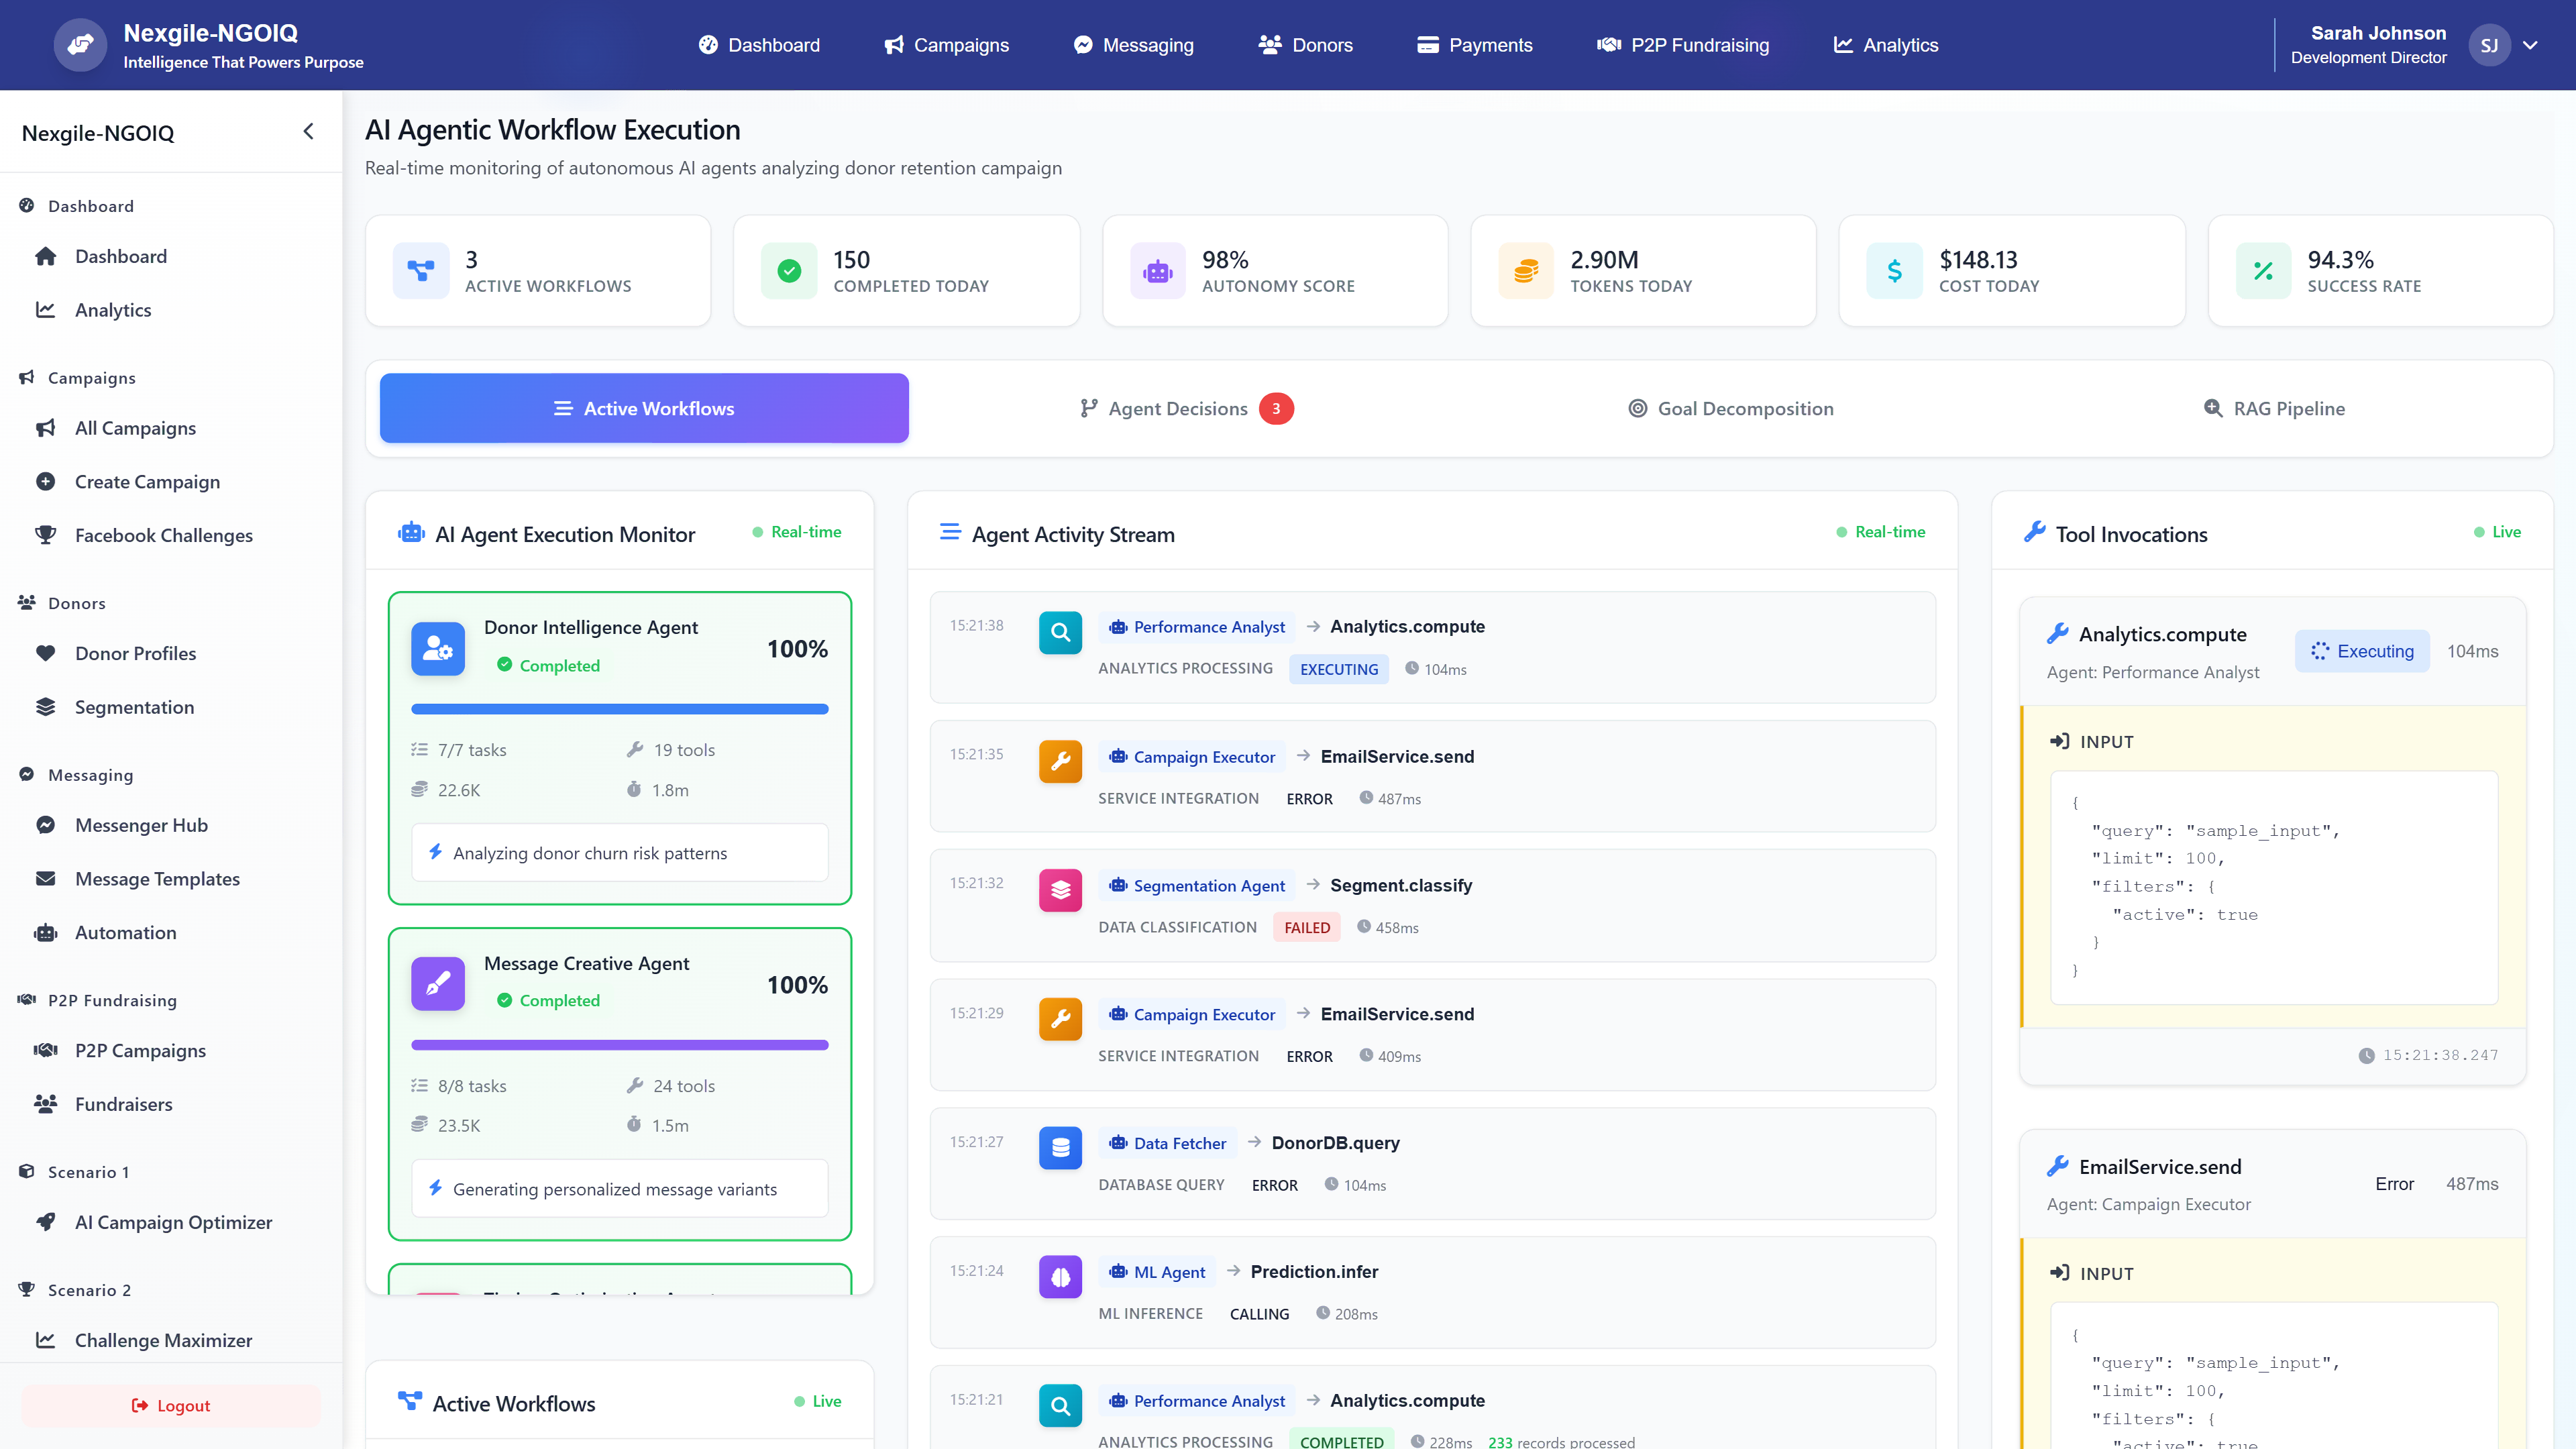Click the Completed Today green check icon
Viewport: 2576px width, 1449px height.
coord(789,271)
